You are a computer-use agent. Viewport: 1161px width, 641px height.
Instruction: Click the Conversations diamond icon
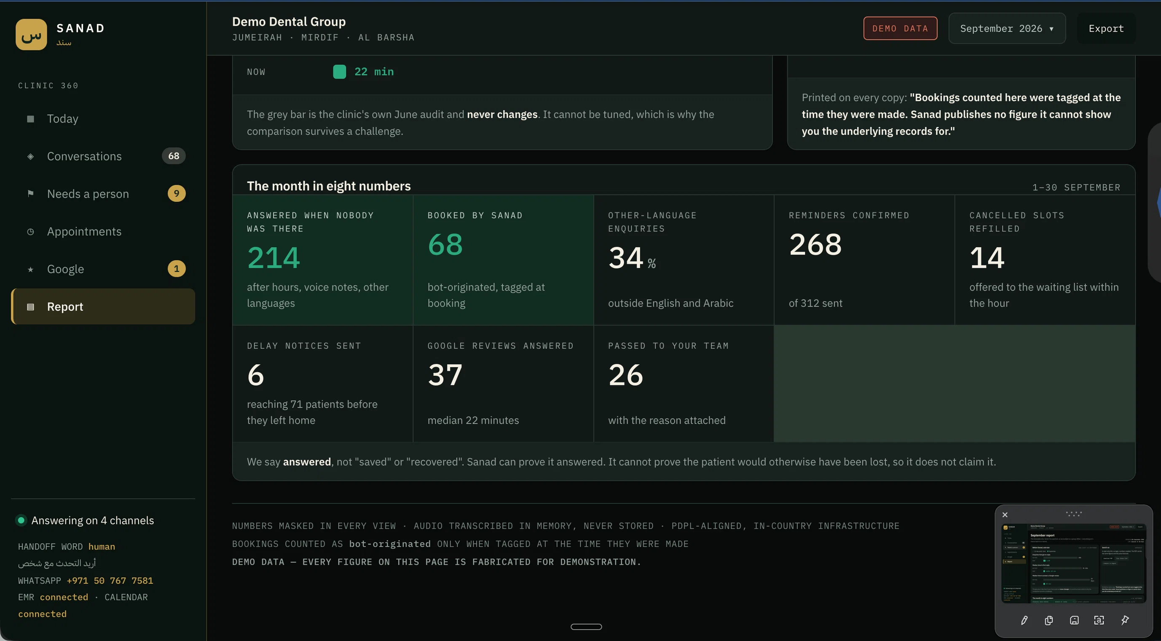[31, 156]
